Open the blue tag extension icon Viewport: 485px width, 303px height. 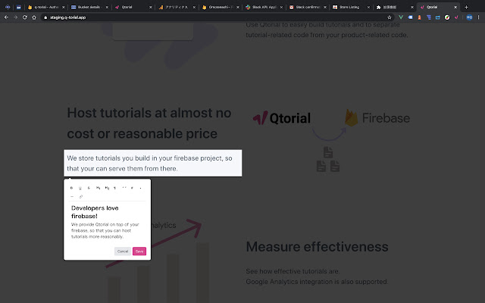(410, 17)
